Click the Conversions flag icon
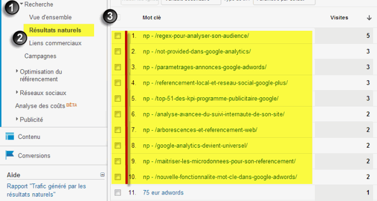Viewport: 377px width, 201px height. (x=9, y=155)
